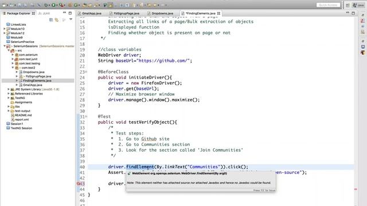
Task: Click FirefoxDriver() on line 25
Action: tap(160, 83)
